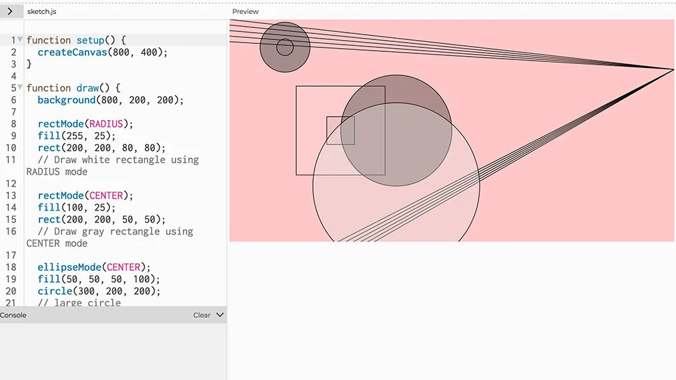Viewport: 676px width, 380px height.
Task: Collapse the console with the chevron arrow
Action: [x=220, y=315]
